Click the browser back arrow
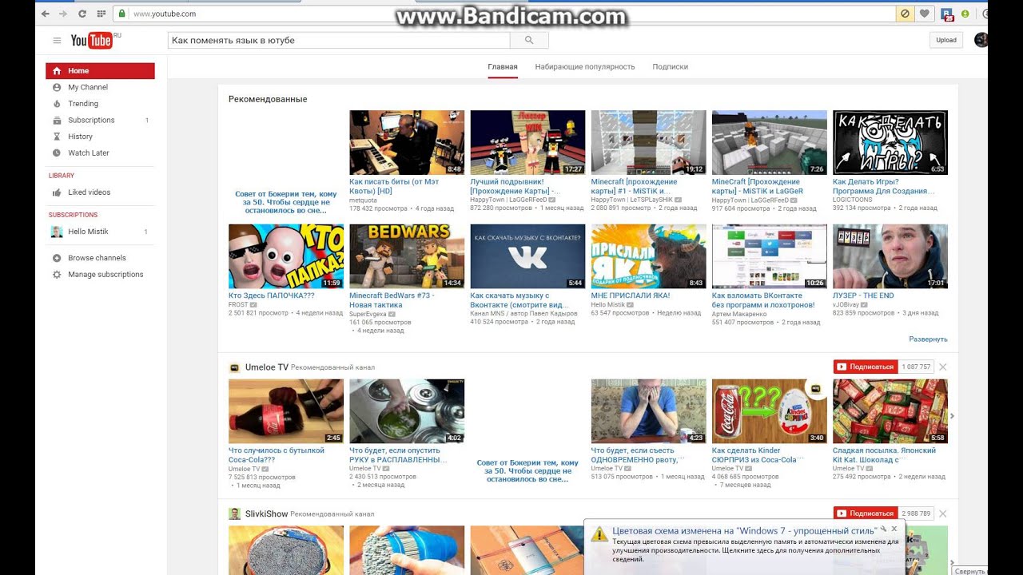1023x575 pixels. [x=44, y=14]
